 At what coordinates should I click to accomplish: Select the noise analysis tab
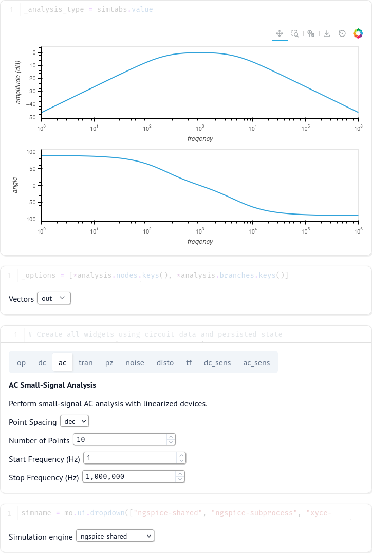tap(135, 362)
